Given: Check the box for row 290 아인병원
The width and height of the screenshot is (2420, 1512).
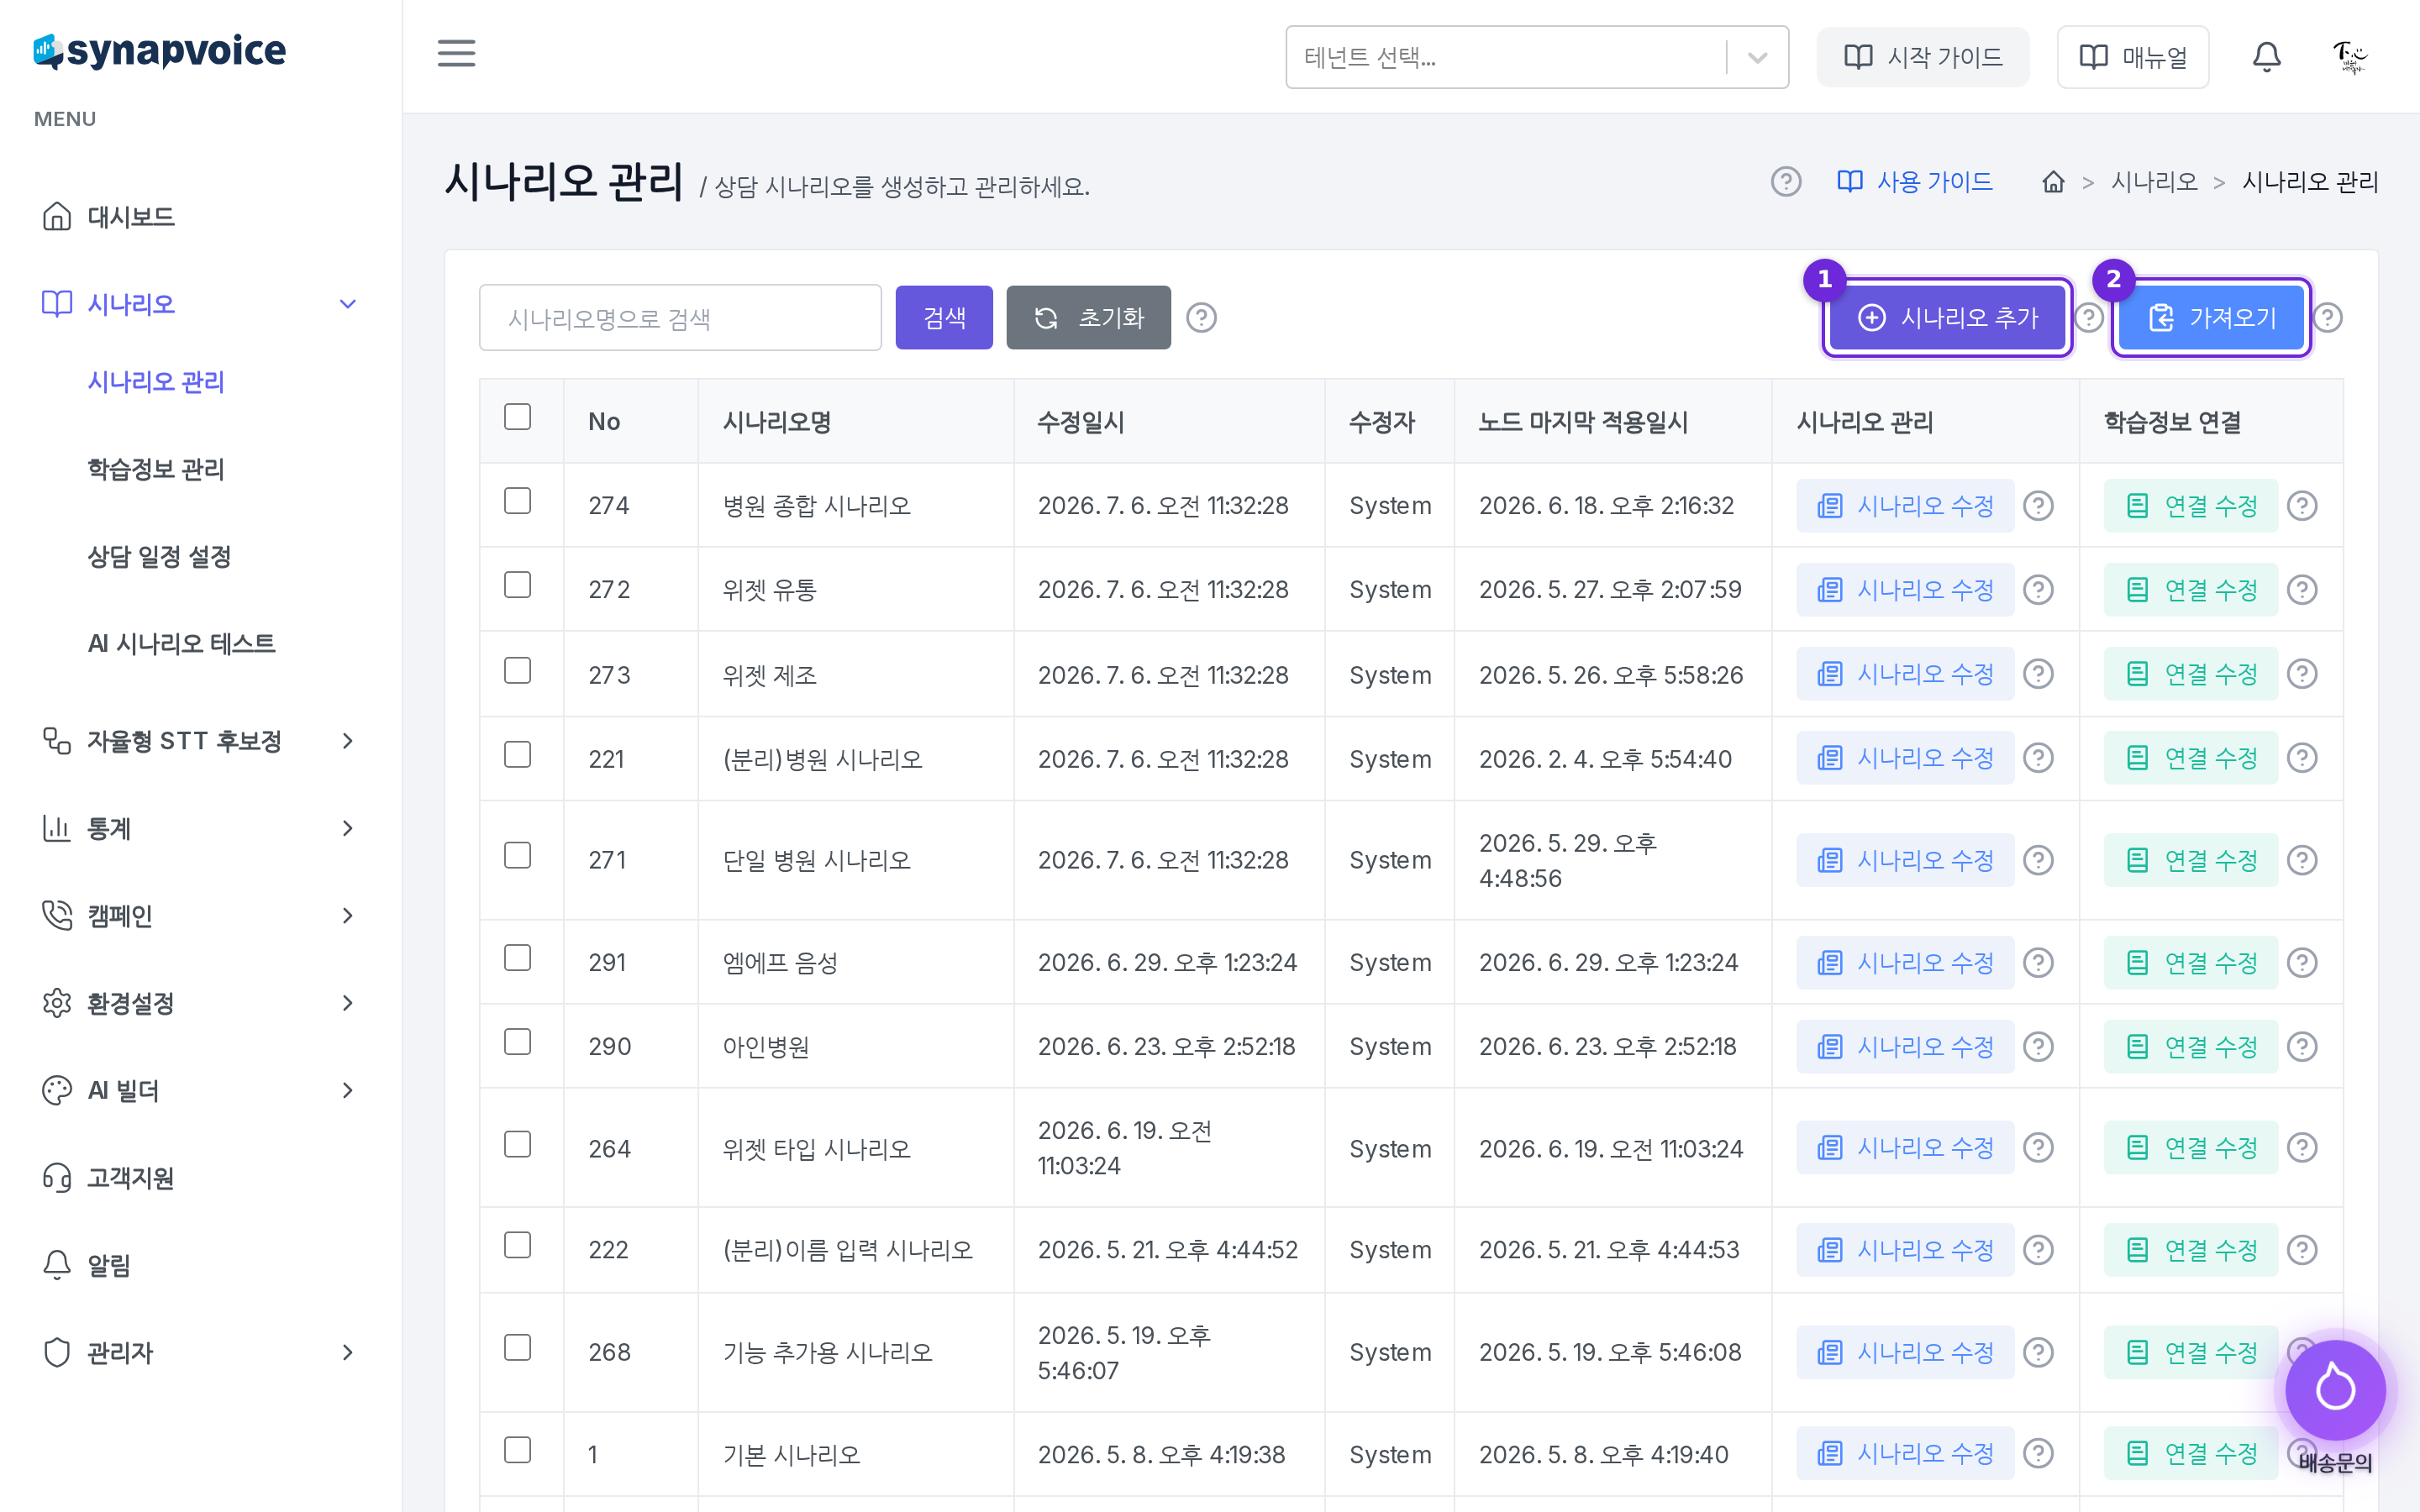Looking at the screenshot, I should pos(517,1042).
